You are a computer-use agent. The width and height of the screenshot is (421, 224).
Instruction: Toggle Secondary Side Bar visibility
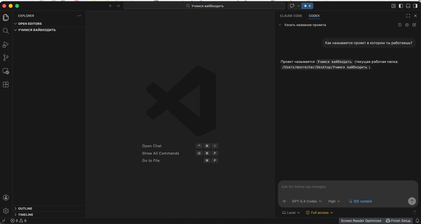coord(415,6)
